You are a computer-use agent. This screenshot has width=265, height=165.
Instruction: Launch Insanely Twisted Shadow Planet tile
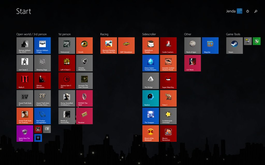pos(168,63)
